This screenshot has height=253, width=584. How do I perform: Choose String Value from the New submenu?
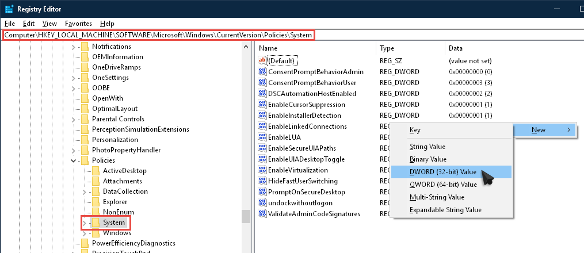click(x=451, y=147)
